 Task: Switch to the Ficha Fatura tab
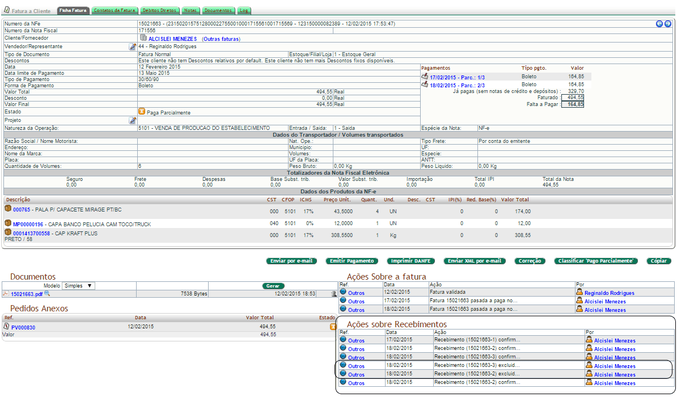tap(73, 10)
